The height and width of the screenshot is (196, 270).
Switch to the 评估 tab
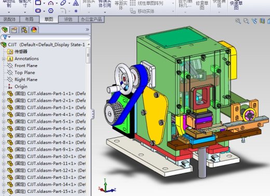[69, 19]
